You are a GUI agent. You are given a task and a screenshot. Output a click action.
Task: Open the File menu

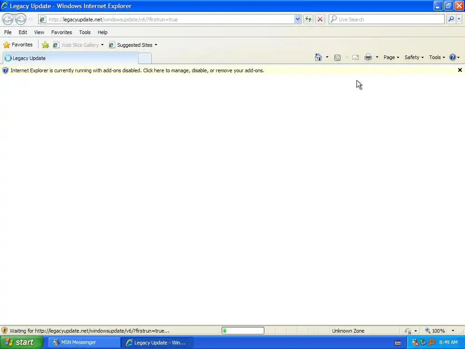tap(8, 32)
